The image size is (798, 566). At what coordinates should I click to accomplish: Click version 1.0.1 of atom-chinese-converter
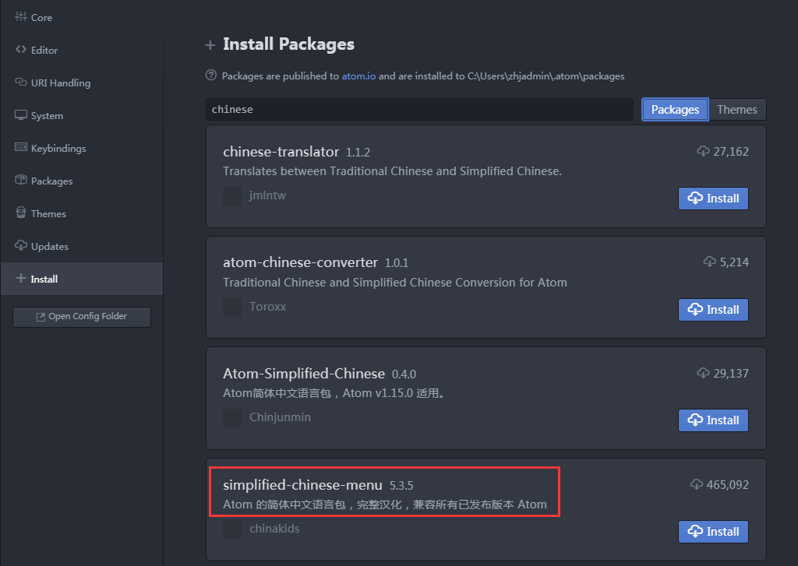397,263
